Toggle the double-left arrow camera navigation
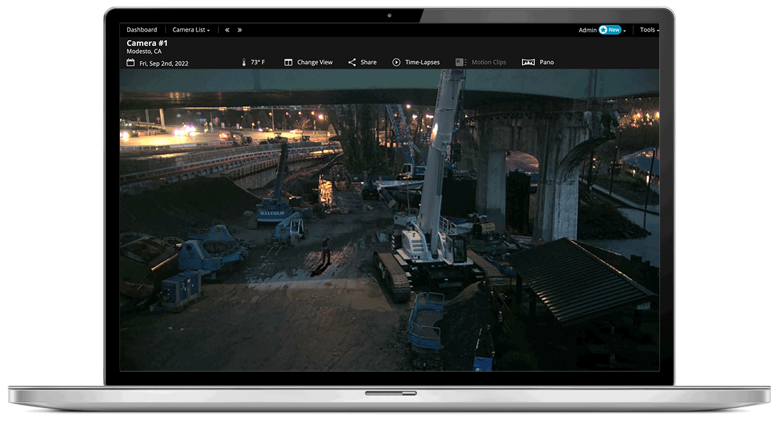 [x=227, y=29]
